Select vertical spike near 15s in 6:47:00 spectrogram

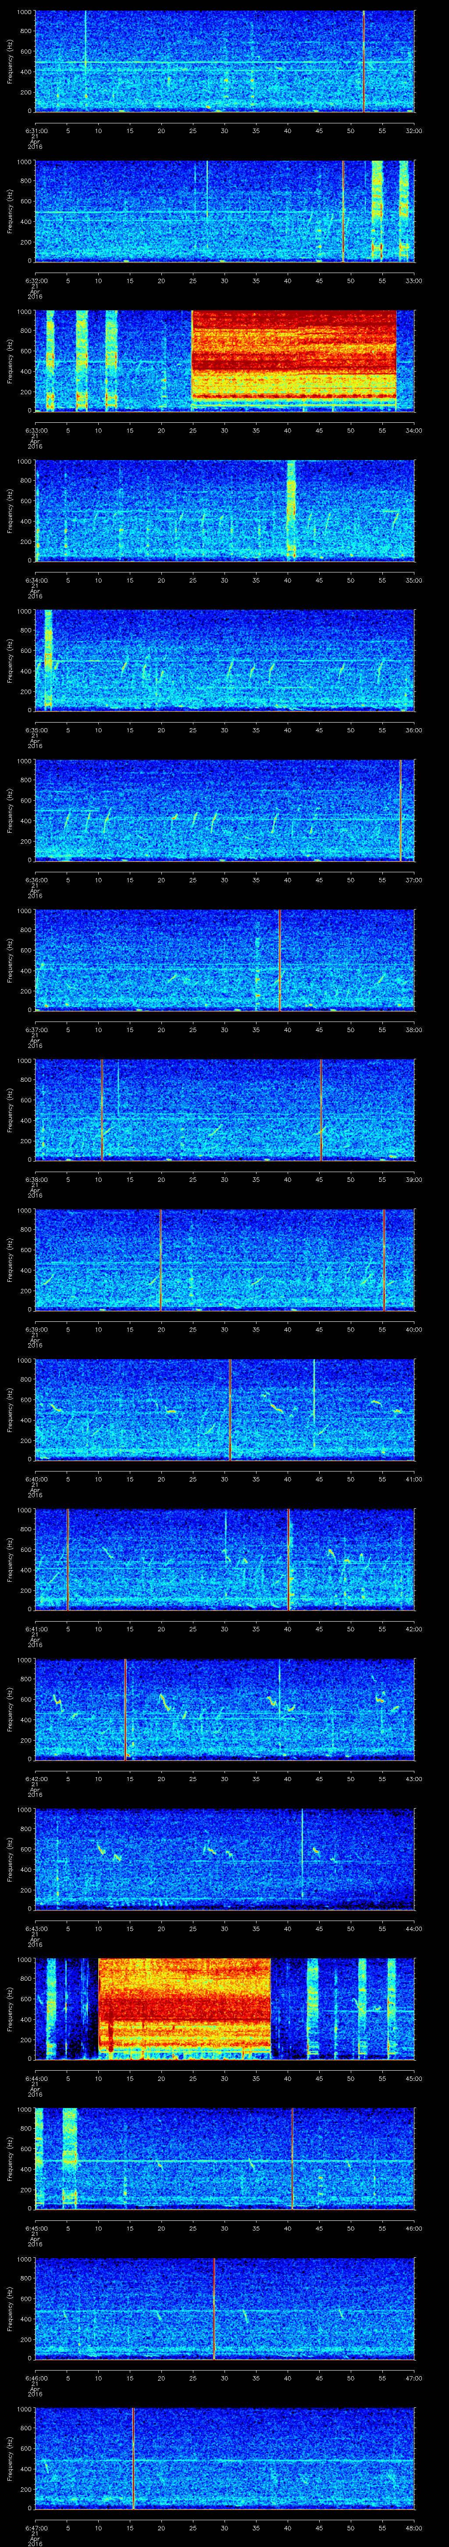(x=132, y=2458)
